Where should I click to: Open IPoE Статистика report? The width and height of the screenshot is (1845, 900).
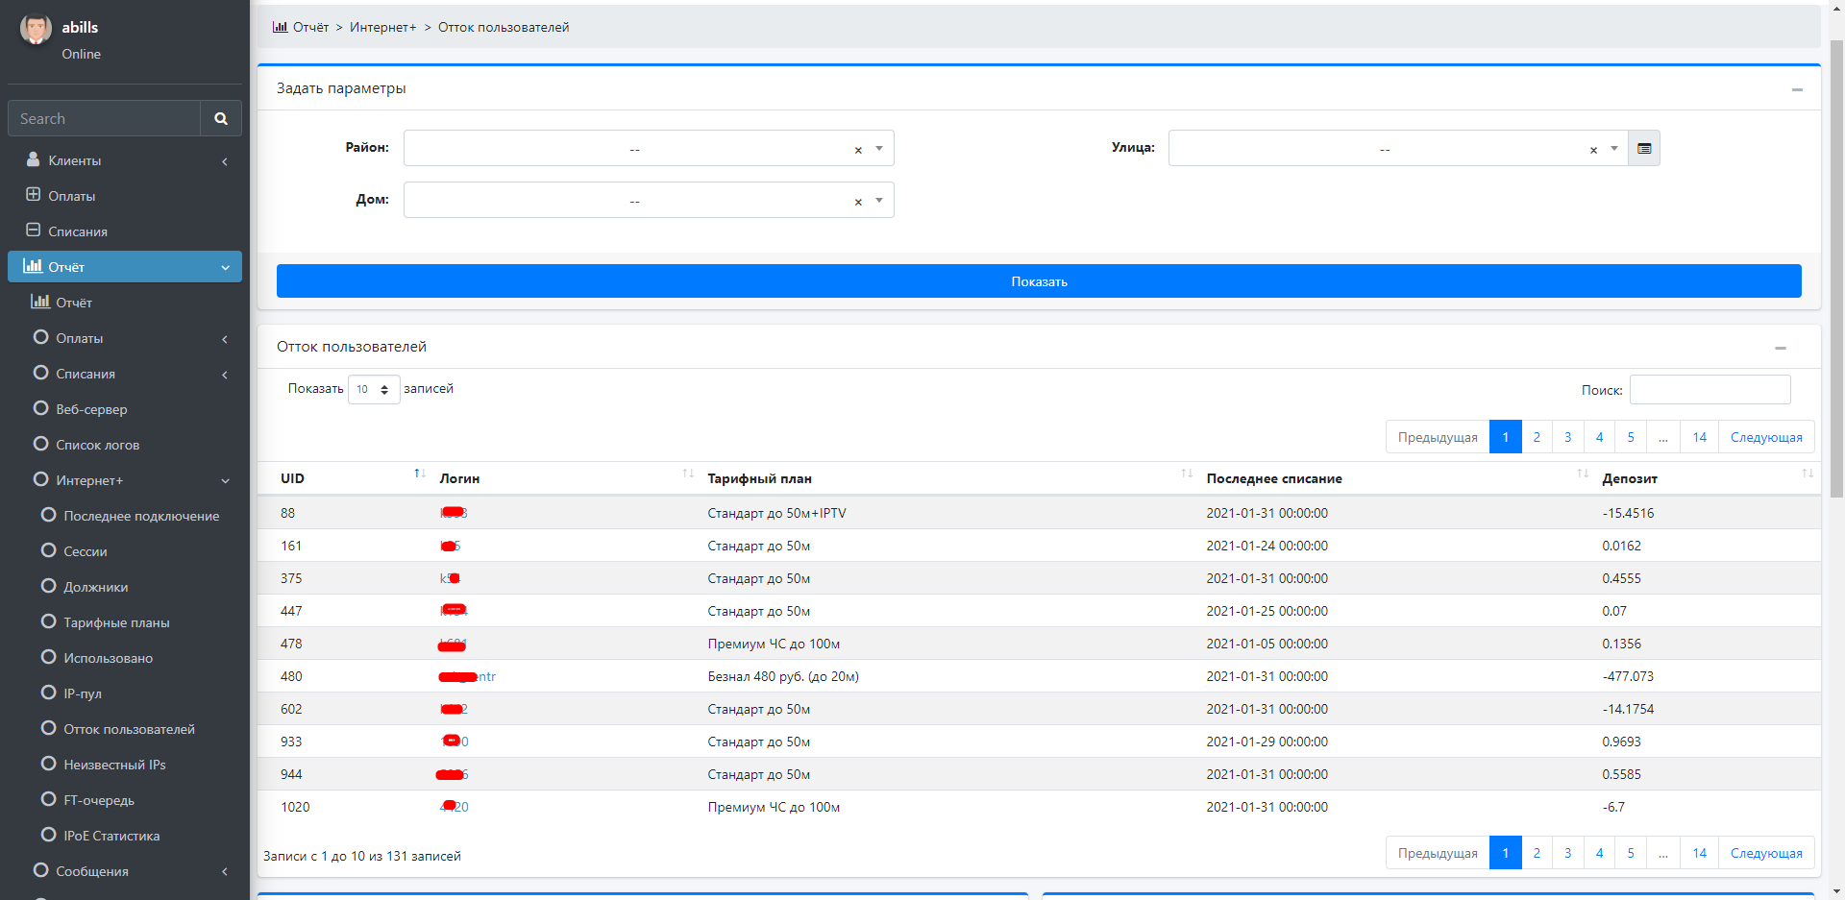pos(125,836)
